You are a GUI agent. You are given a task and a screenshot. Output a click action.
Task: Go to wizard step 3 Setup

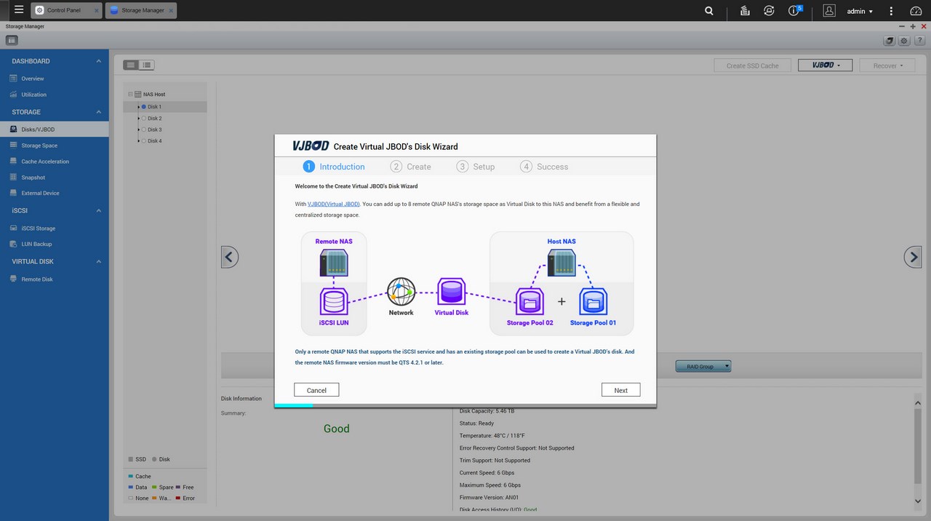click(x=476, y=167)
